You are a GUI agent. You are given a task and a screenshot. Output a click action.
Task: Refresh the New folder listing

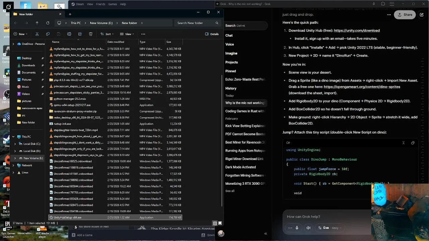pos(48,23)
